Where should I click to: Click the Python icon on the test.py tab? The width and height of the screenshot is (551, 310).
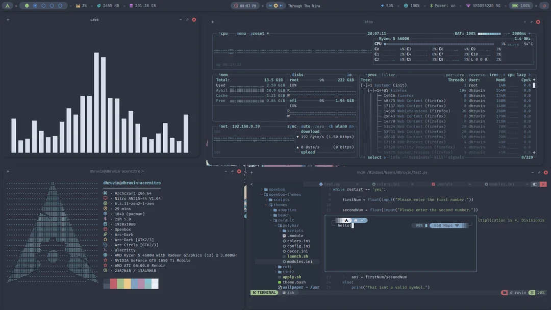tap(320, 184)
